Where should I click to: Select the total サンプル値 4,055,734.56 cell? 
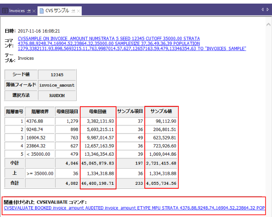[161, 184]
